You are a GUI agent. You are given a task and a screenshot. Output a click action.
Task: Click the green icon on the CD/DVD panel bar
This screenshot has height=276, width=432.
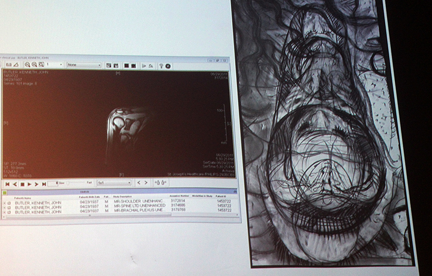click(5, 193)
